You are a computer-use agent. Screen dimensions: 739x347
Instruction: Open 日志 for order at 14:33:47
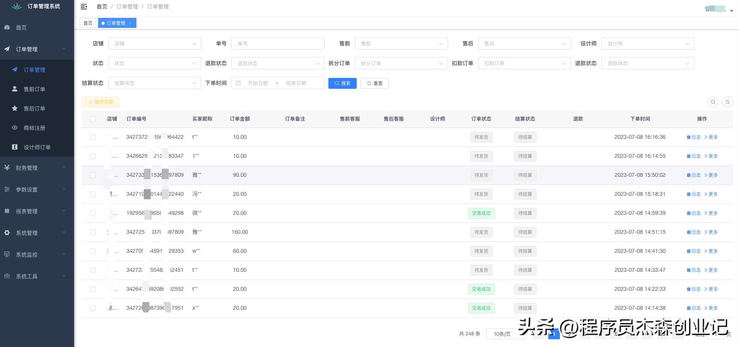pyautogui.click(x=694, y=270)
